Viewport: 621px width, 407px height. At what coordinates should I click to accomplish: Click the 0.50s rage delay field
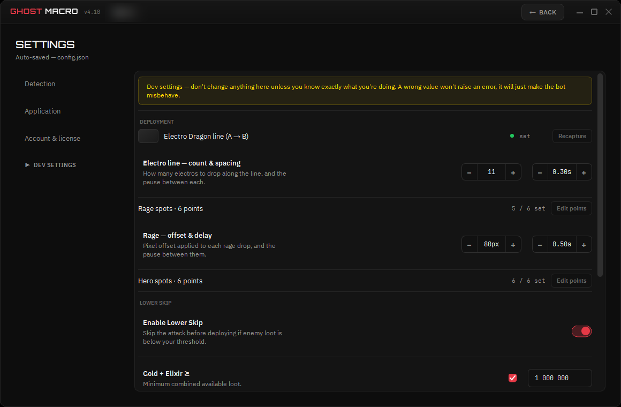pyautogui.click(x=562, y=245)
